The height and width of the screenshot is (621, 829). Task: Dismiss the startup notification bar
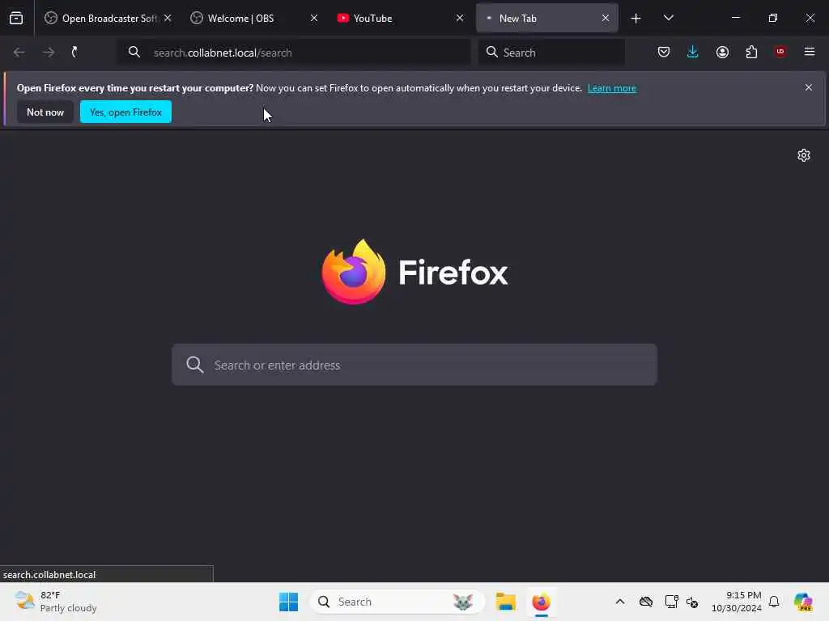point(809,87)
